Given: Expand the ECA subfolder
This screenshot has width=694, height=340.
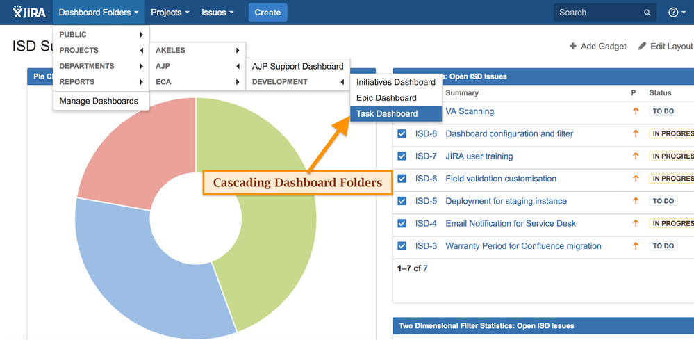Looking at the screenshot, I should point(197,82).
